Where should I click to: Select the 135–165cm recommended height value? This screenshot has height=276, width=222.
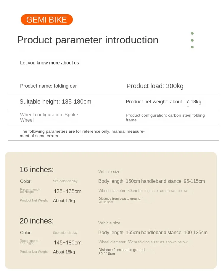point(67,191)
